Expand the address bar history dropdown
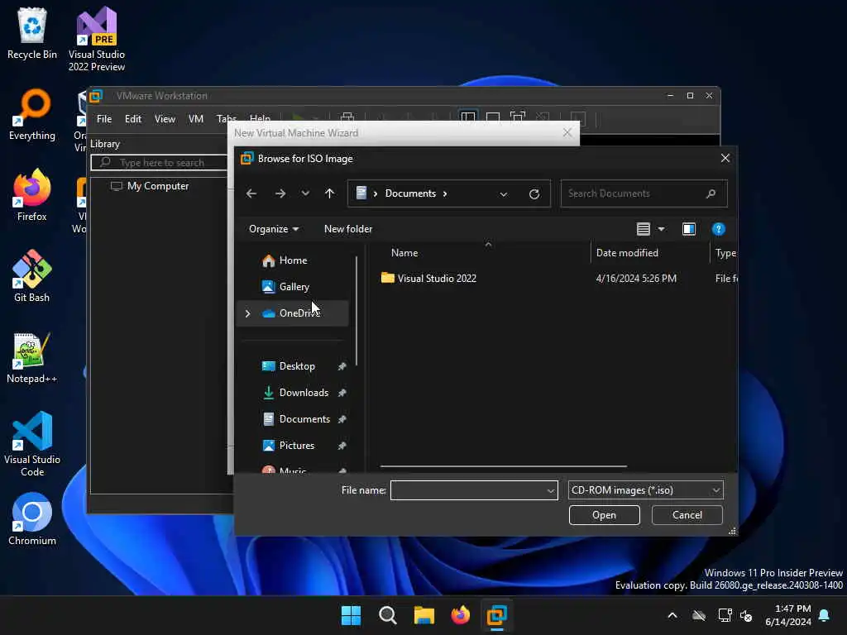847x635 pixels. coord(504,193)
